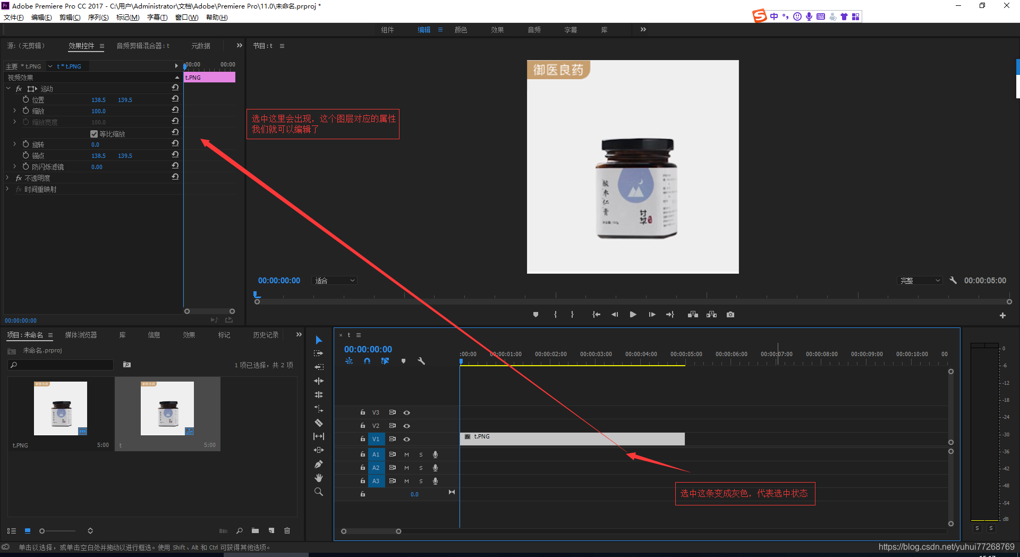Open the Media Browser tab
Viewport: 1020px width, 557px height.
[x=81, y=335]
